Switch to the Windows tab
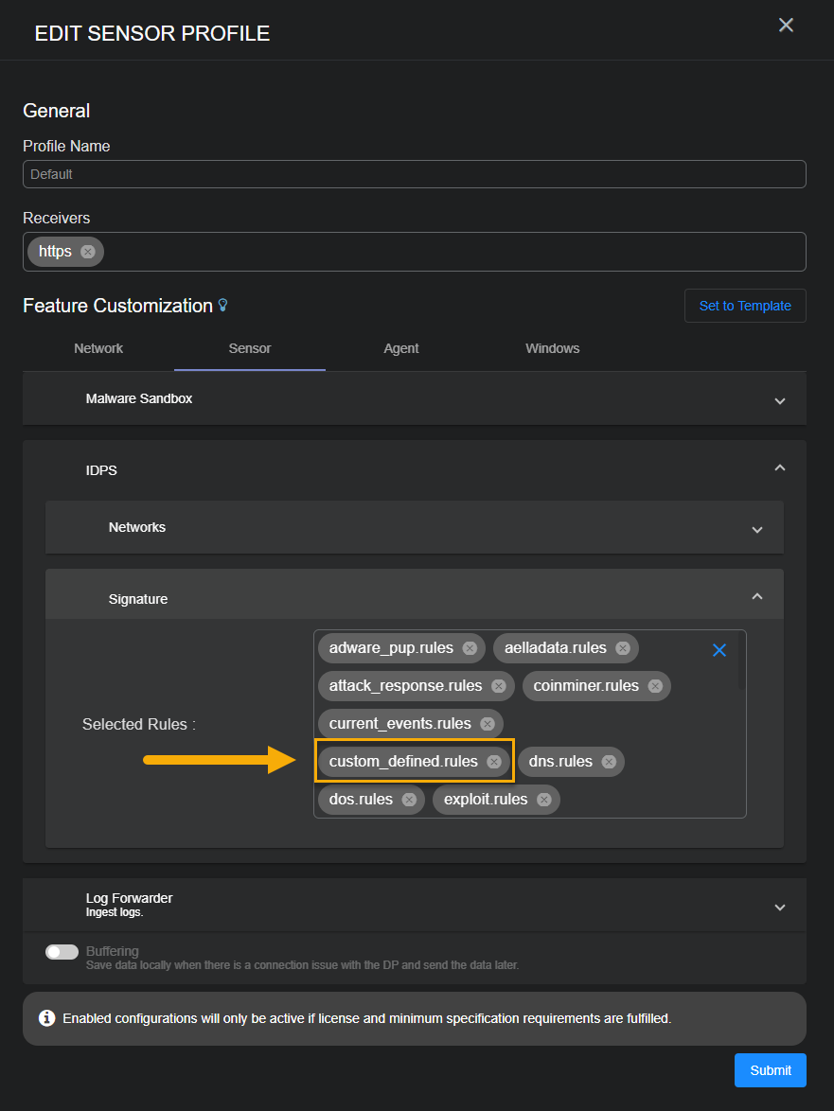Image resolution: width=834 pixels, height=1111 pixels. (552, 347)
